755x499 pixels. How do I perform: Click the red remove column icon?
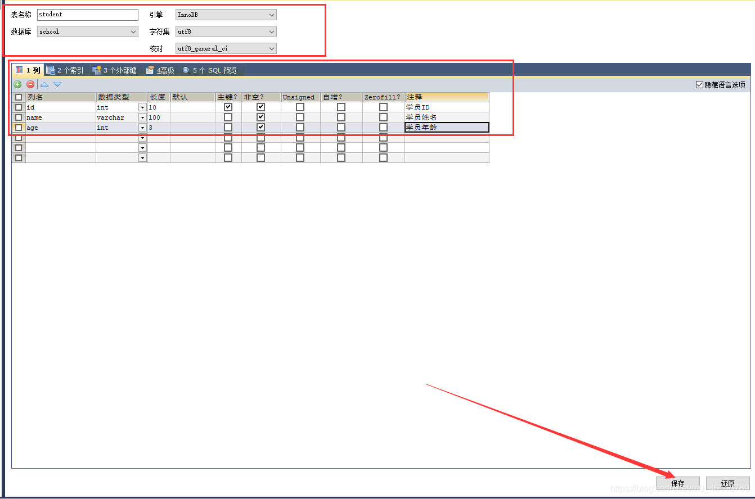(30, 84)
